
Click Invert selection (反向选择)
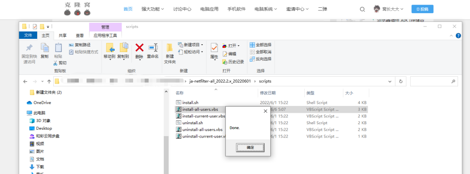point(261,59)
